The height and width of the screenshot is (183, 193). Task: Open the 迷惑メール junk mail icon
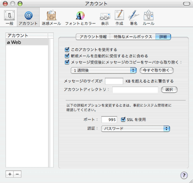[51, 15]
